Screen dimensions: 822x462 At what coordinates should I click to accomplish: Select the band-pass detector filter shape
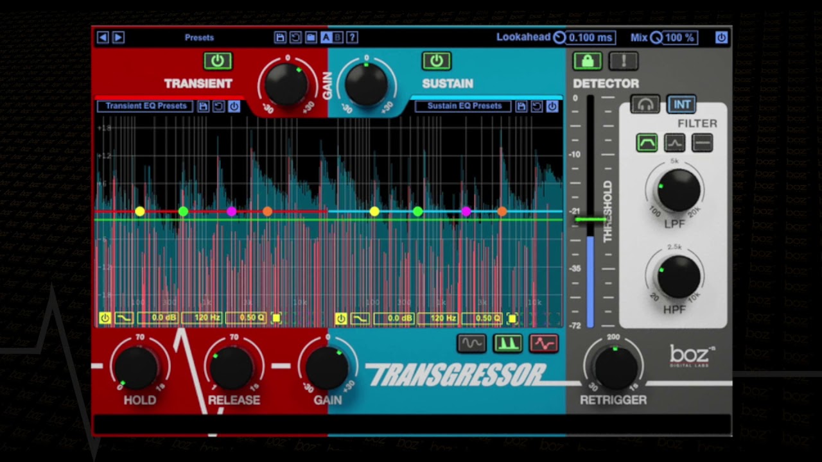[647, 143]
